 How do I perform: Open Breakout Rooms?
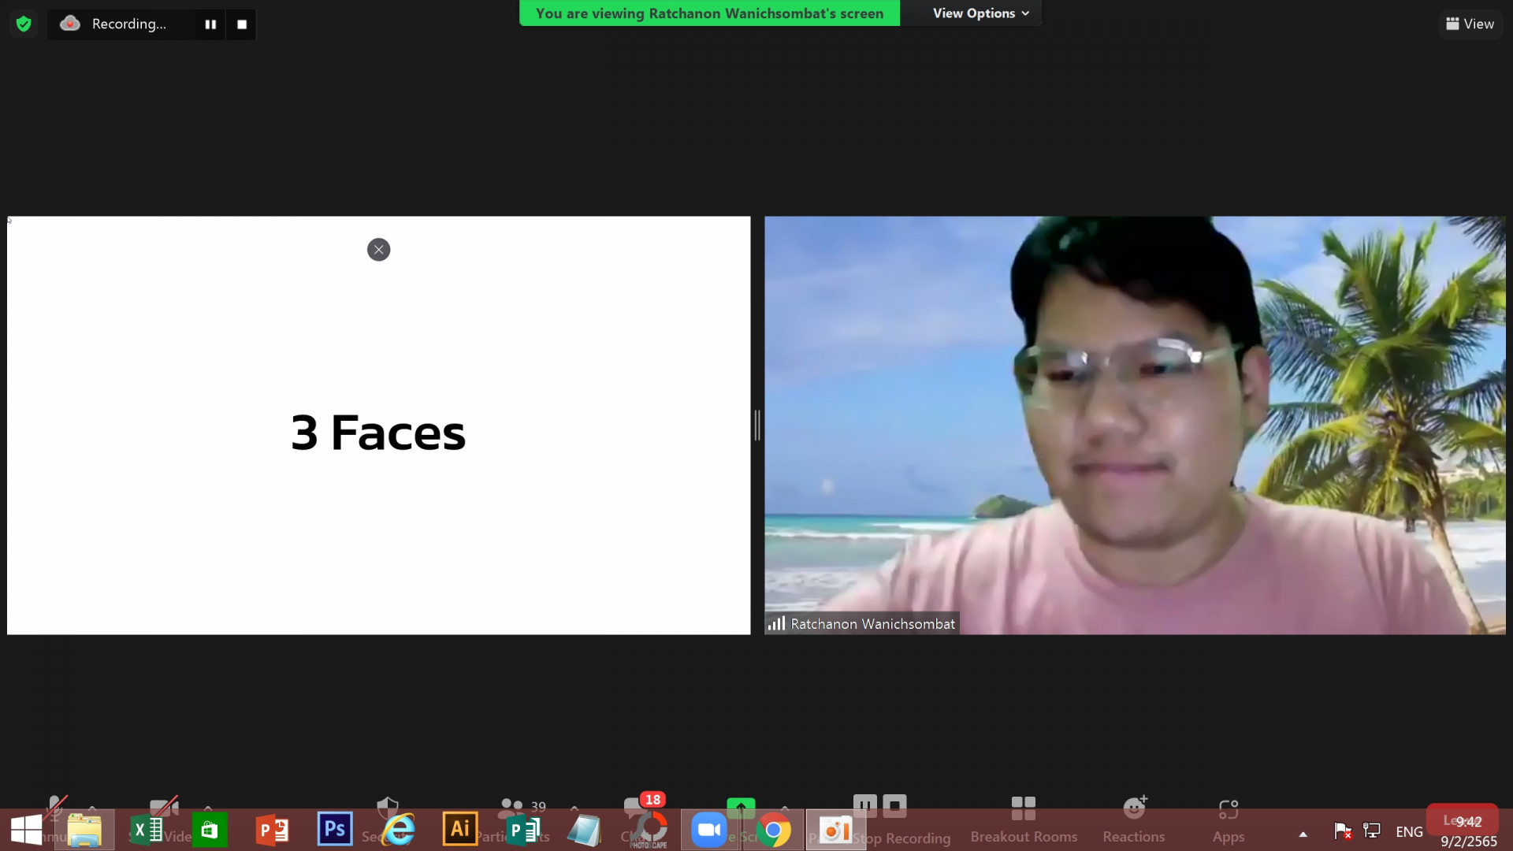coord(1023,819)
